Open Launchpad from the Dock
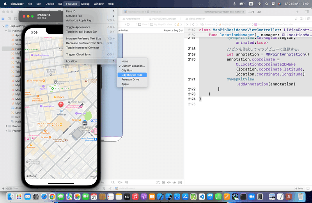 point(19,197)
